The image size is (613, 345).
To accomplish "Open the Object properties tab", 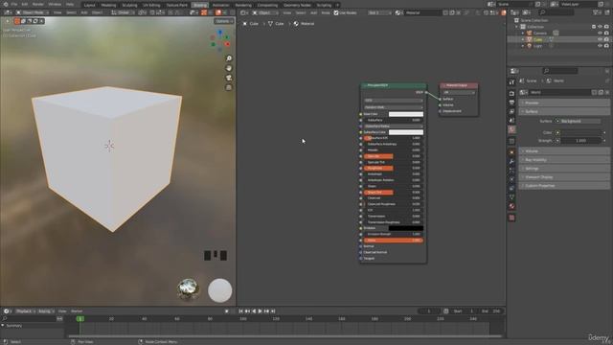I will click(511, 152).
